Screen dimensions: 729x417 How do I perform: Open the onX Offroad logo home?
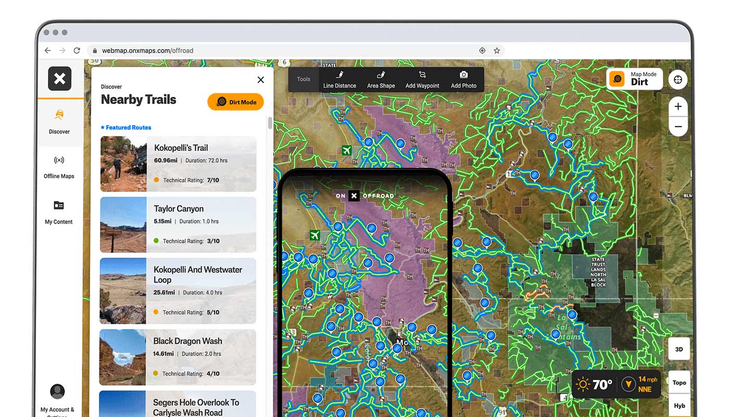60,79
